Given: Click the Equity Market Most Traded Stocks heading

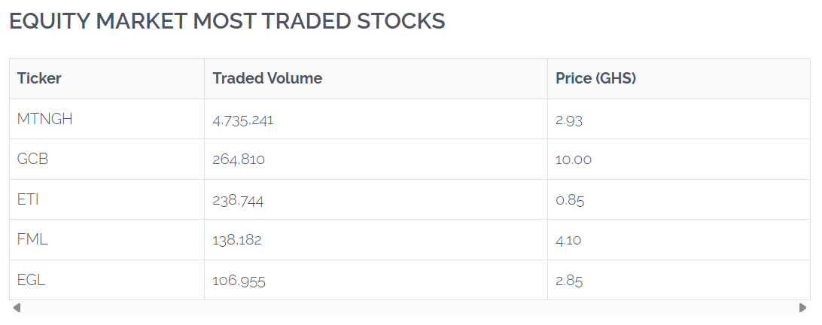Looking at the screenshot, I should tap(227, 21).
